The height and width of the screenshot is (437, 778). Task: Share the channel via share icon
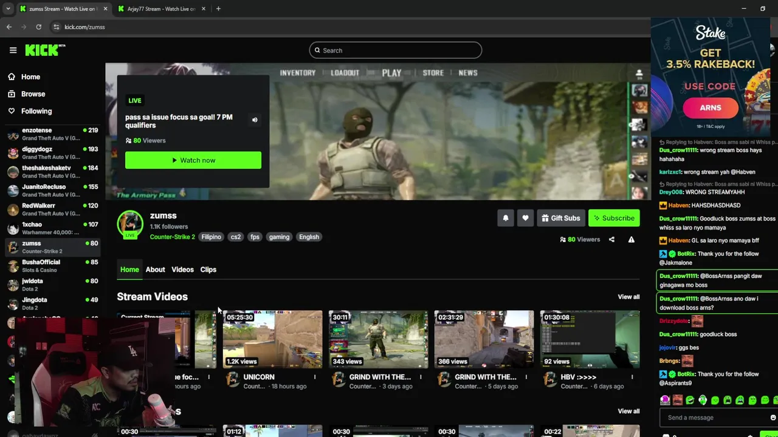(611, 240)
